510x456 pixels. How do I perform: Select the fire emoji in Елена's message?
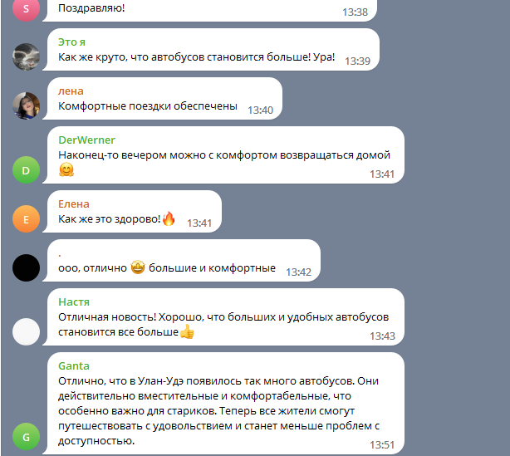click(169, 218)
